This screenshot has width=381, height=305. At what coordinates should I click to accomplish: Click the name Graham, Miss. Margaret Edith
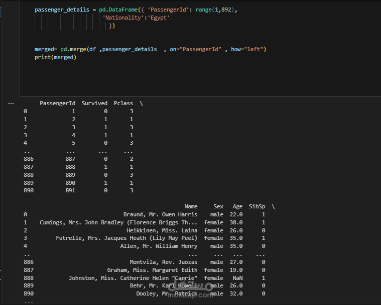click(152, 270)
